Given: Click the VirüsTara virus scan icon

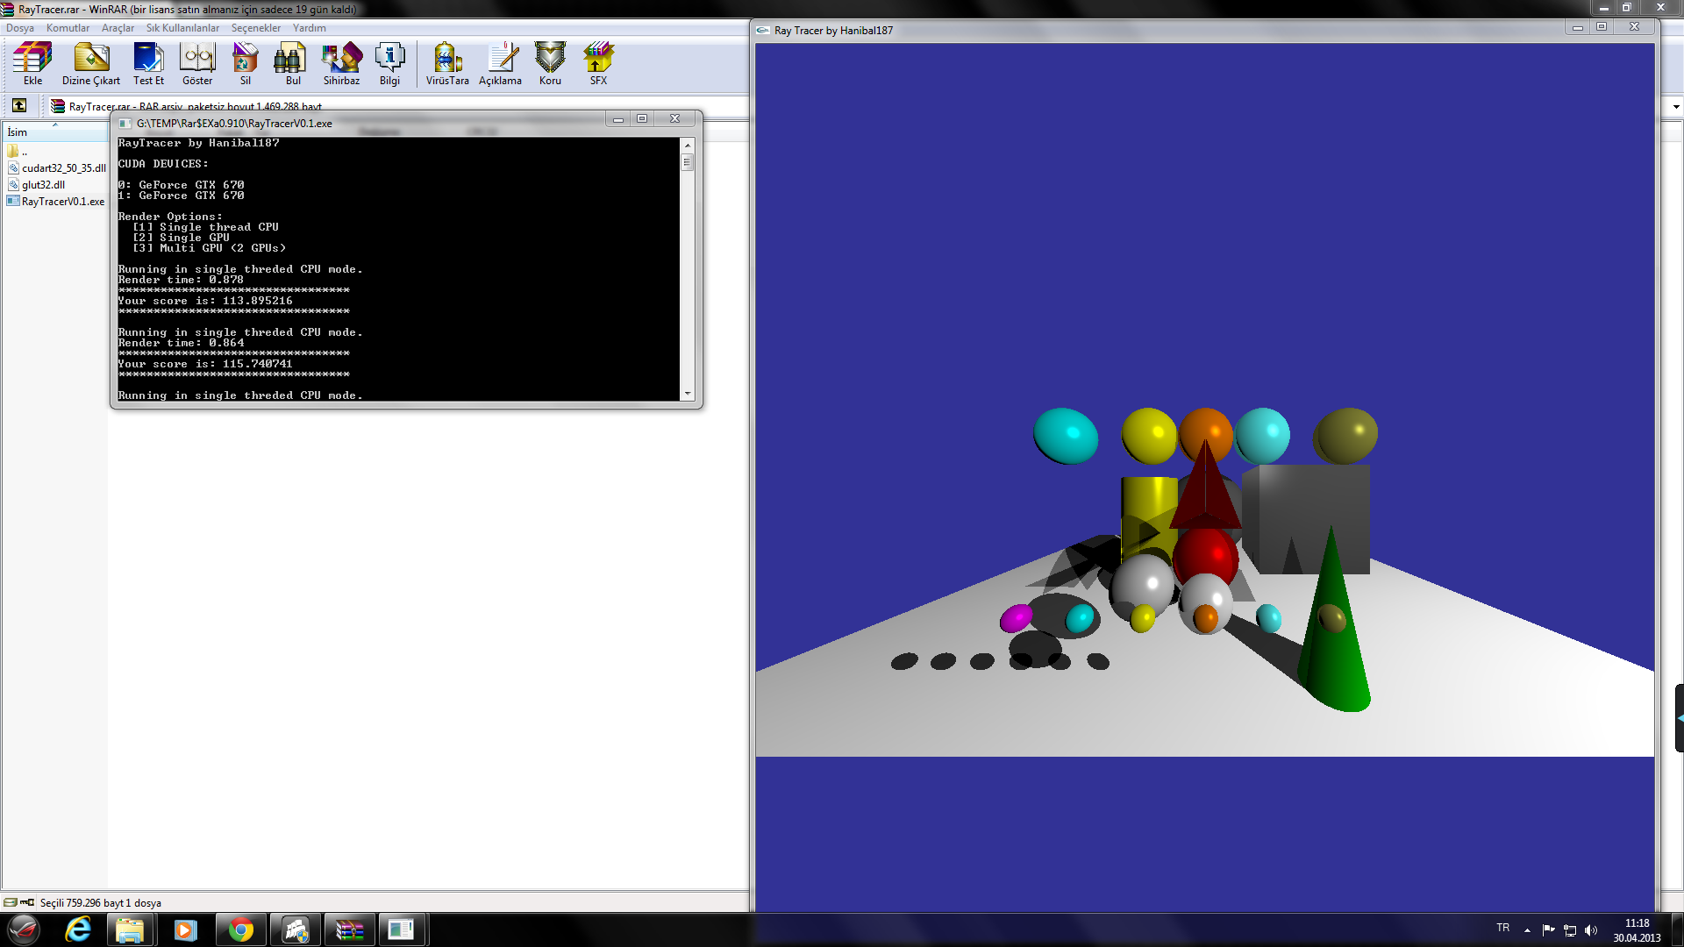Looking at the screenshot, I should tap(447, 64).
